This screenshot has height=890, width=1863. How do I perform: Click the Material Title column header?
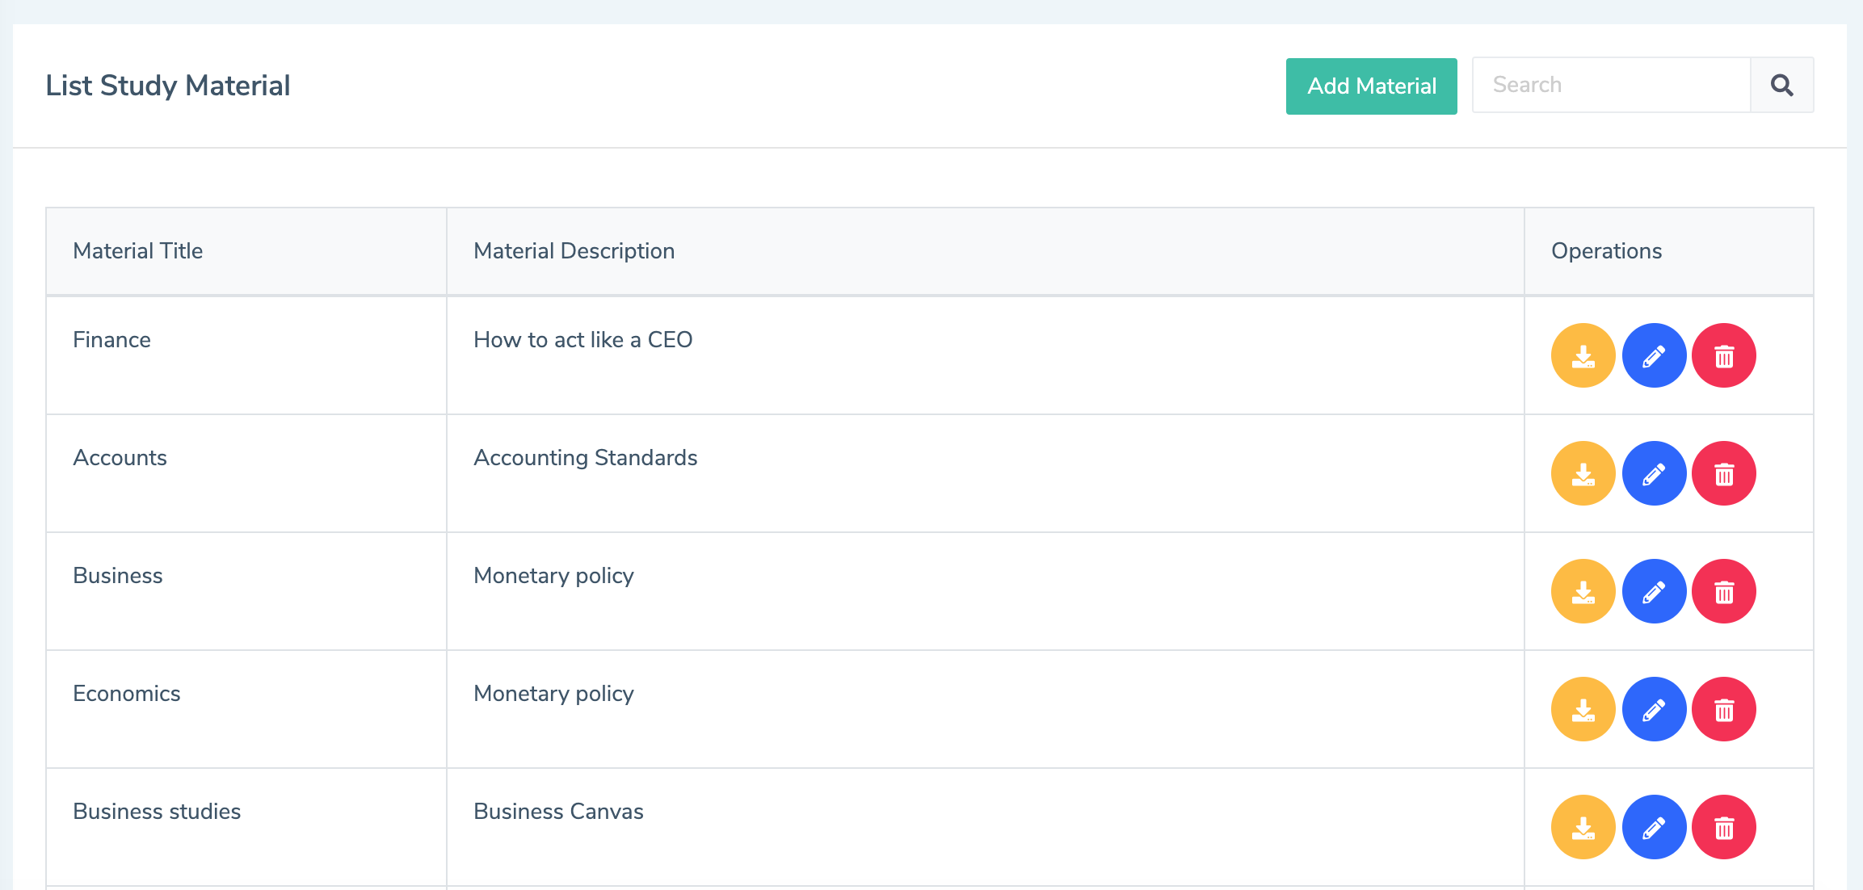(x=246, y=251)
